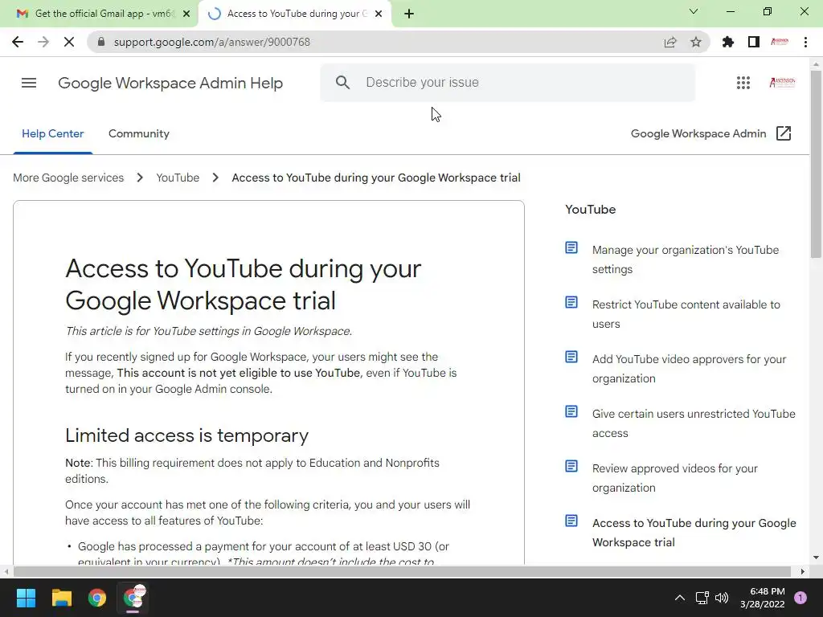Open the tab search dropdown chevron
Screen dimensions: 823x617
click(x=694, y=11)
